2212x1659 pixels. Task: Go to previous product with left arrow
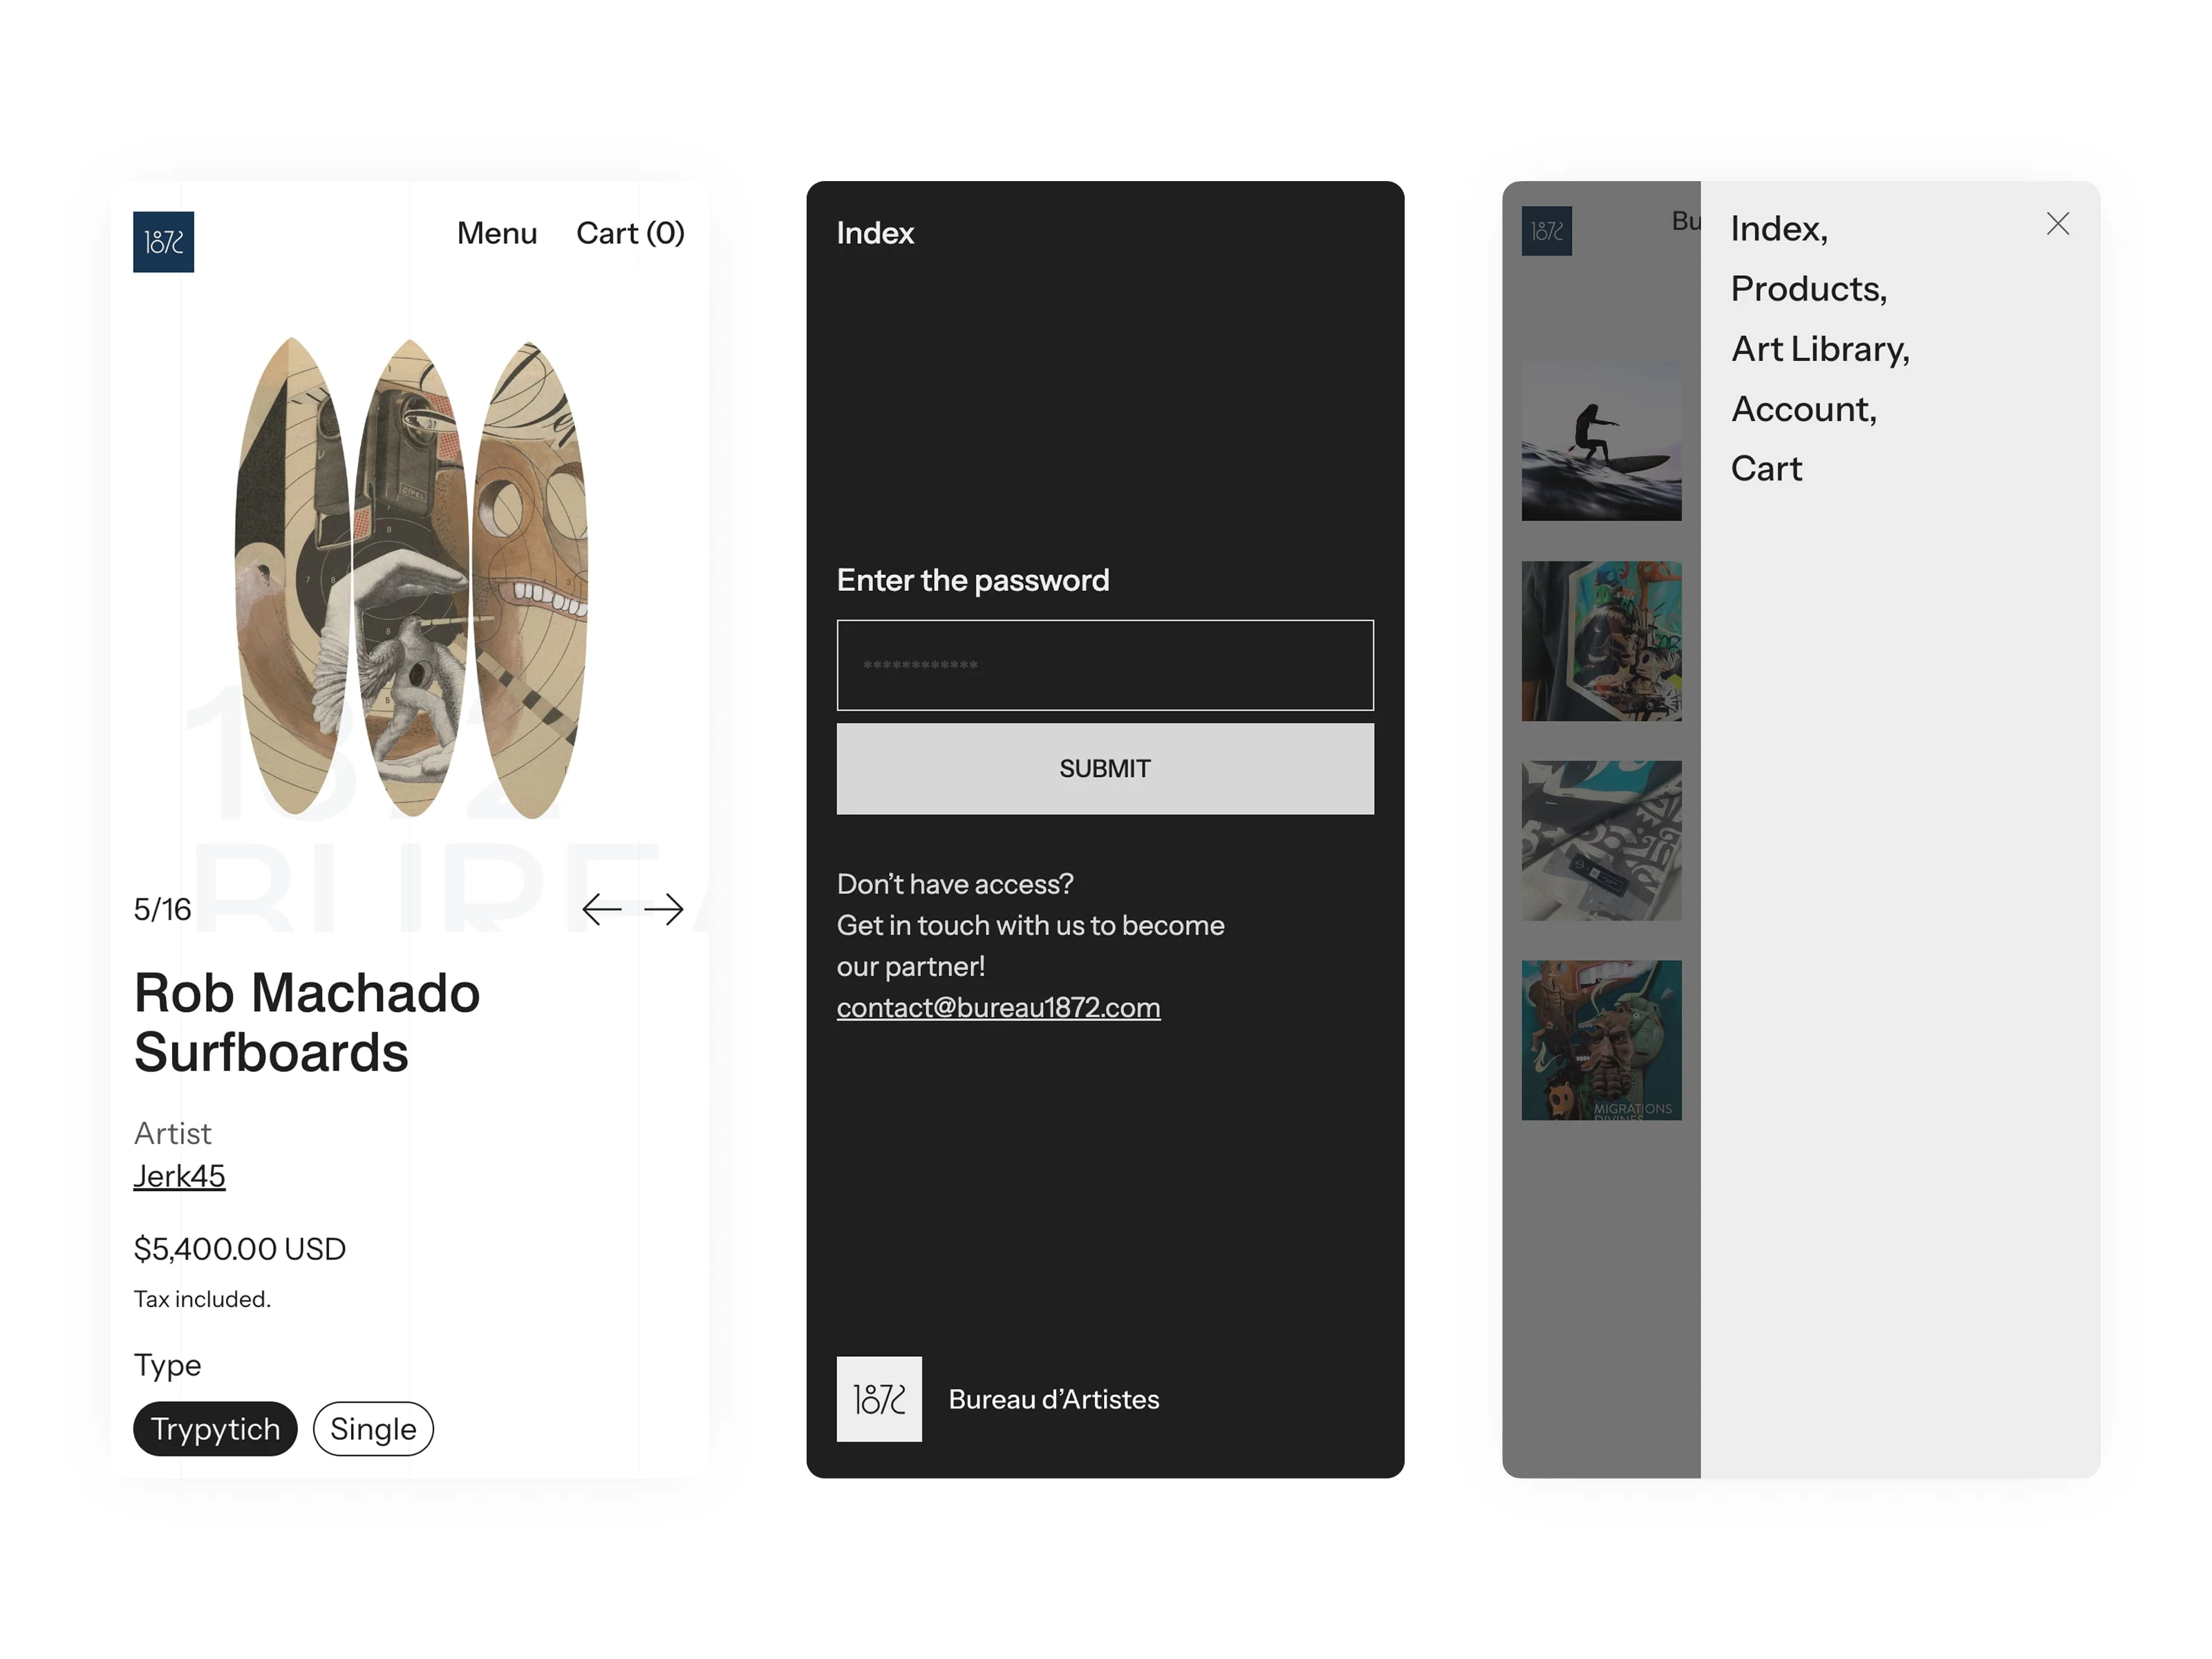(601, 909)
